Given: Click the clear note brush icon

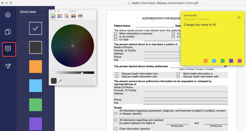Looking at the screenshot, I should (x=239, y=17).
